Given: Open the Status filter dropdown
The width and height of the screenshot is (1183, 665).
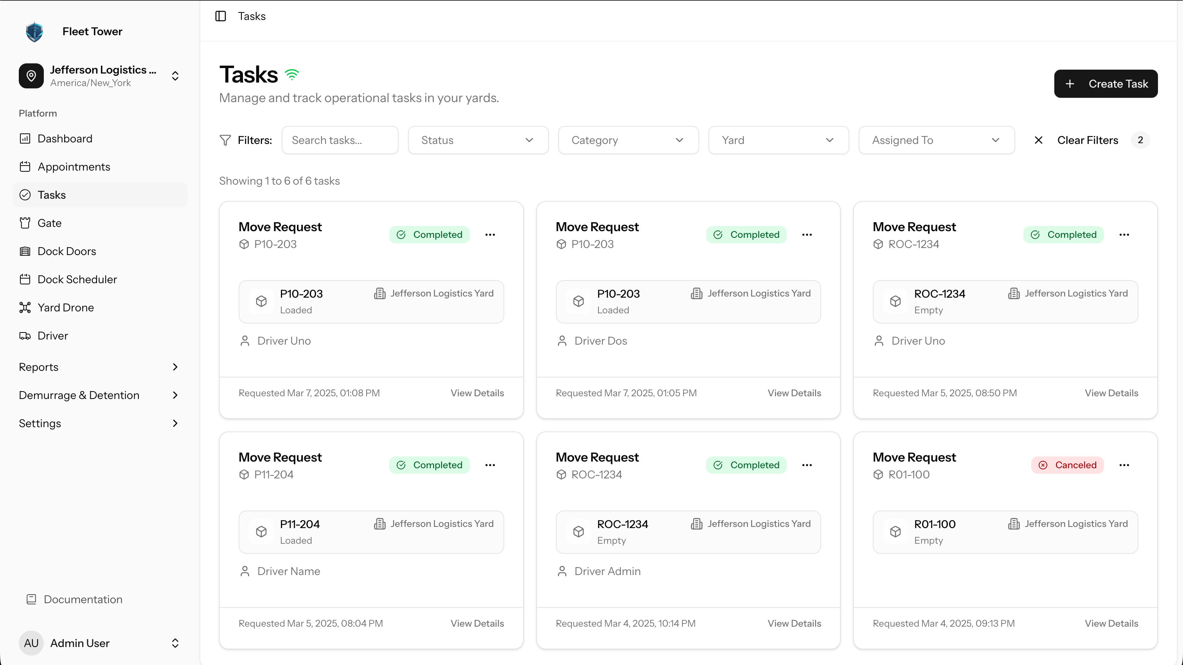Looking at the screenshot, I should [478, 140].
